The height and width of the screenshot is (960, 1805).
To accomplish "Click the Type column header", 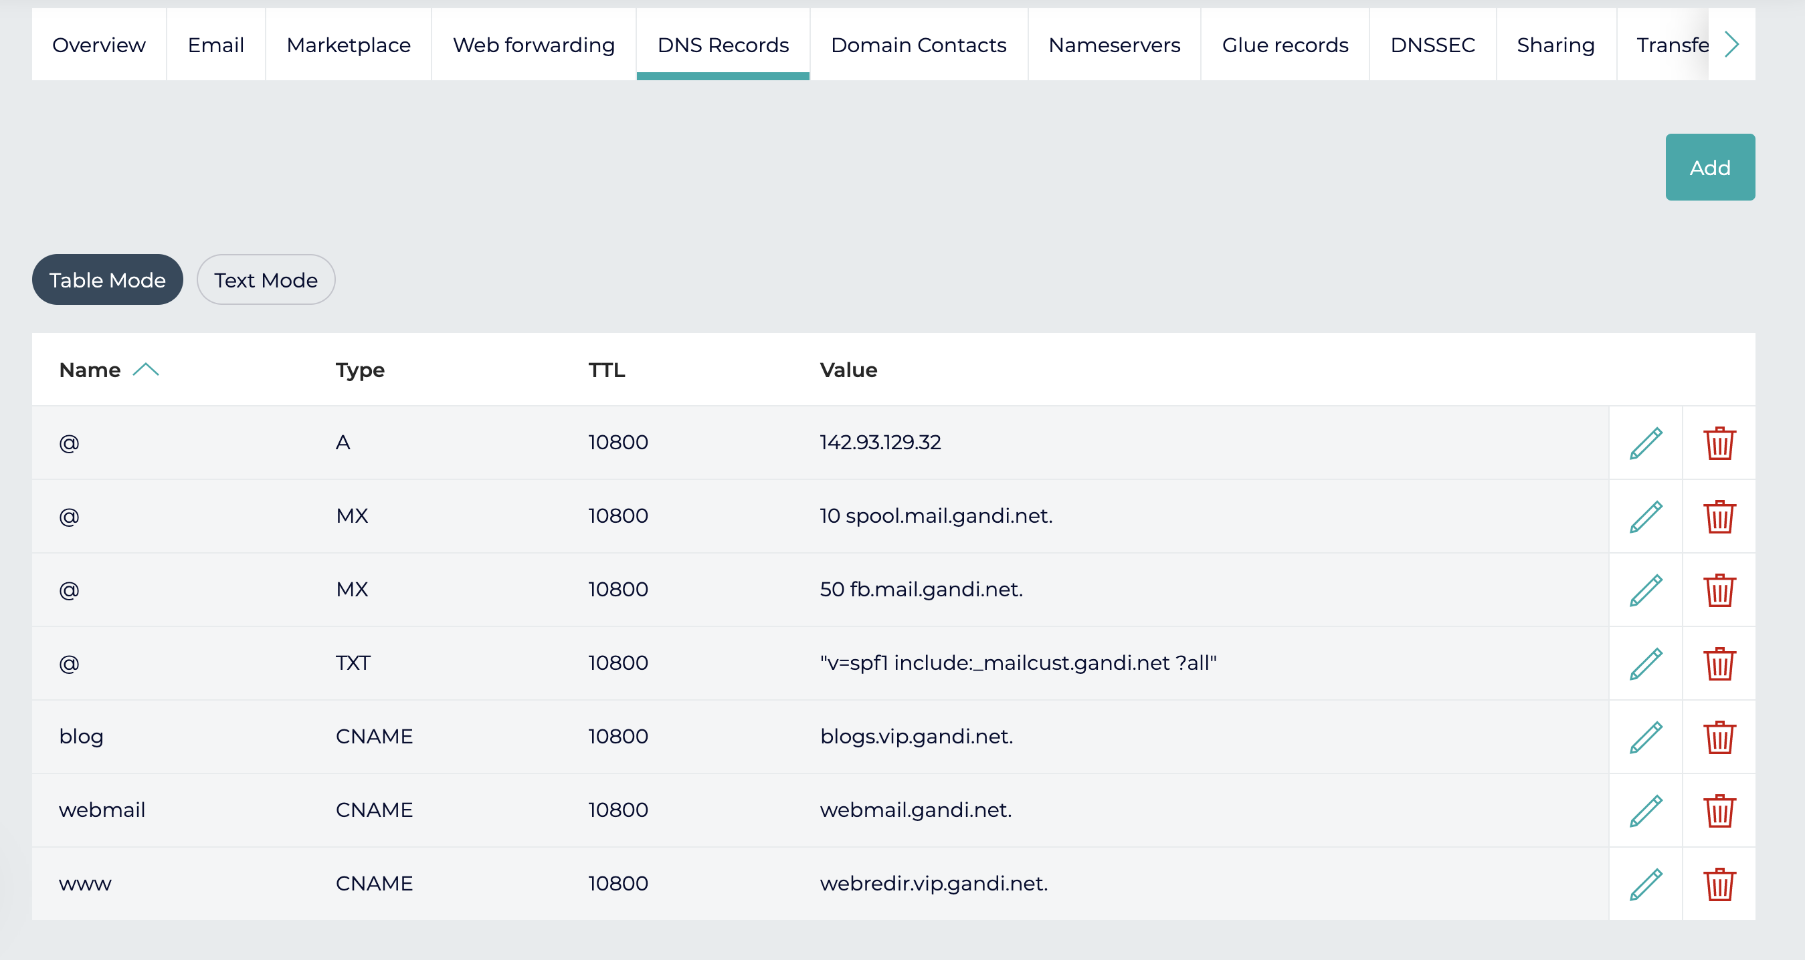I will 360,370.
